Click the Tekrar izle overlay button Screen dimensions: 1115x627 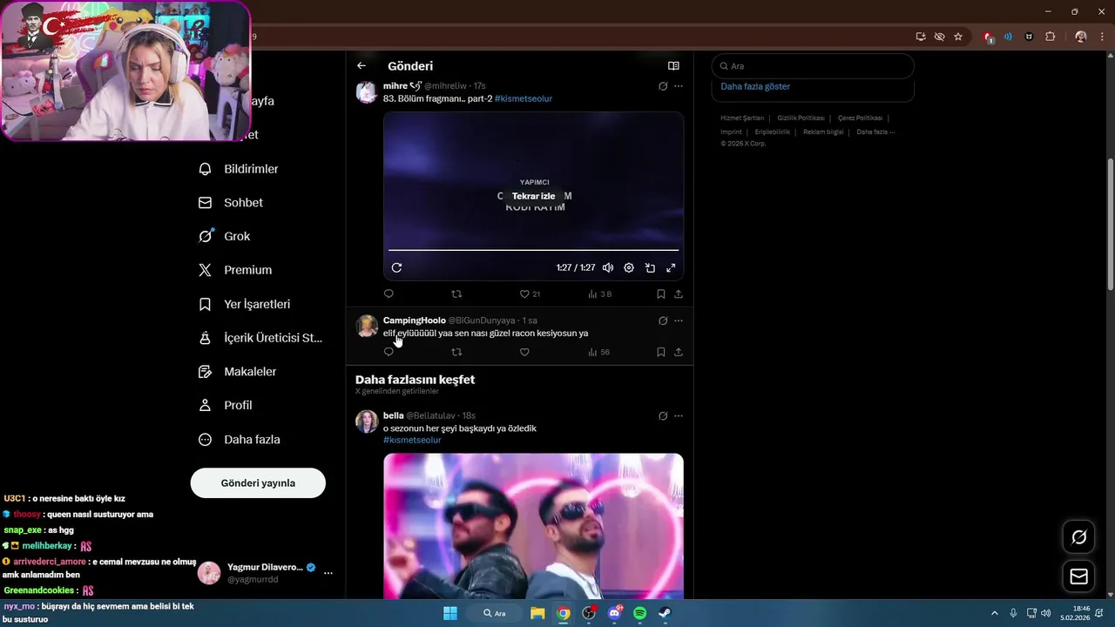click(533, 196)
